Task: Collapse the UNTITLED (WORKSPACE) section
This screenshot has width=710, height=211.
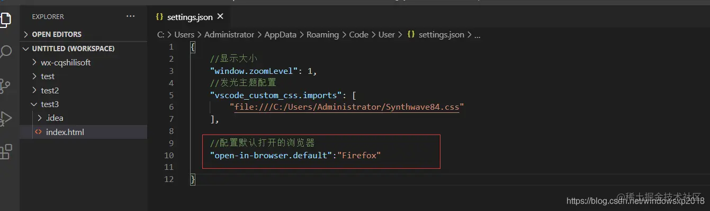Action: coord(84,49)
